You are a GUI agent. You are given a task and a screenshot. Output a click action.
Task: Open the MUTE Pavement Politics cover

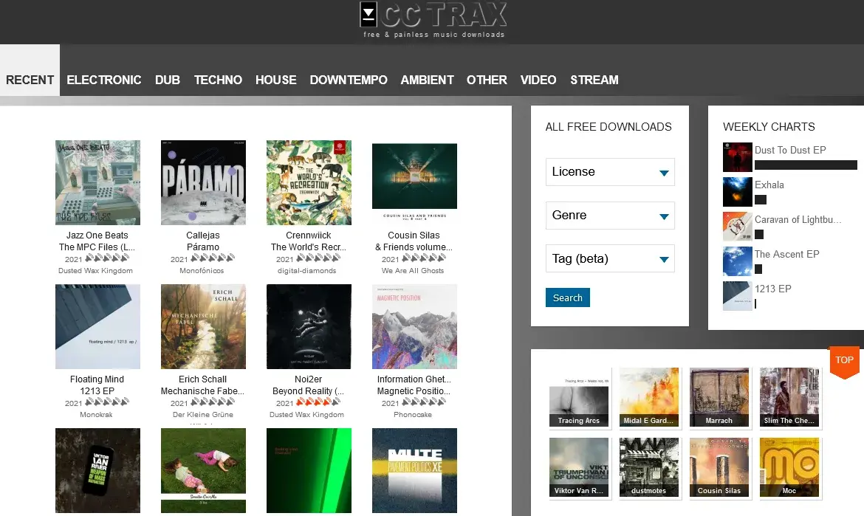click(414, 471)
